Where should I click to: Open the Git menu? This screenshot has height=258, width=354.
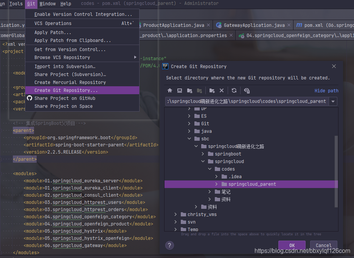[x=31, y=4]
